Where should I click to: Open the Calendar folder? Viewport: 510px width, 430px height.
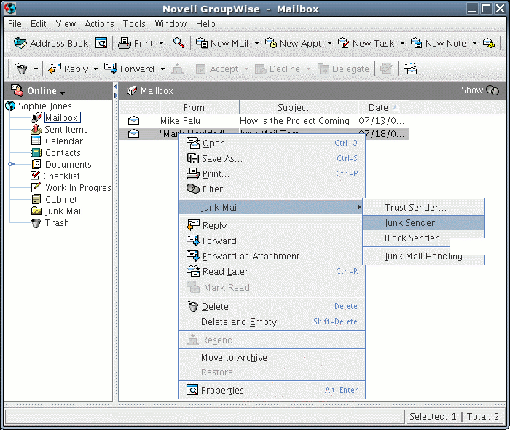63,141
